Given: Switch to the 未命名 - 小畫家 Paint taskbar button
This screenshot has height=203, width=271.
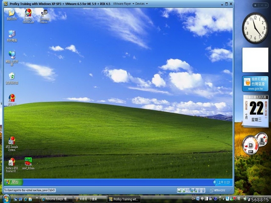Looking at the screenshot, I should point(90,199).
